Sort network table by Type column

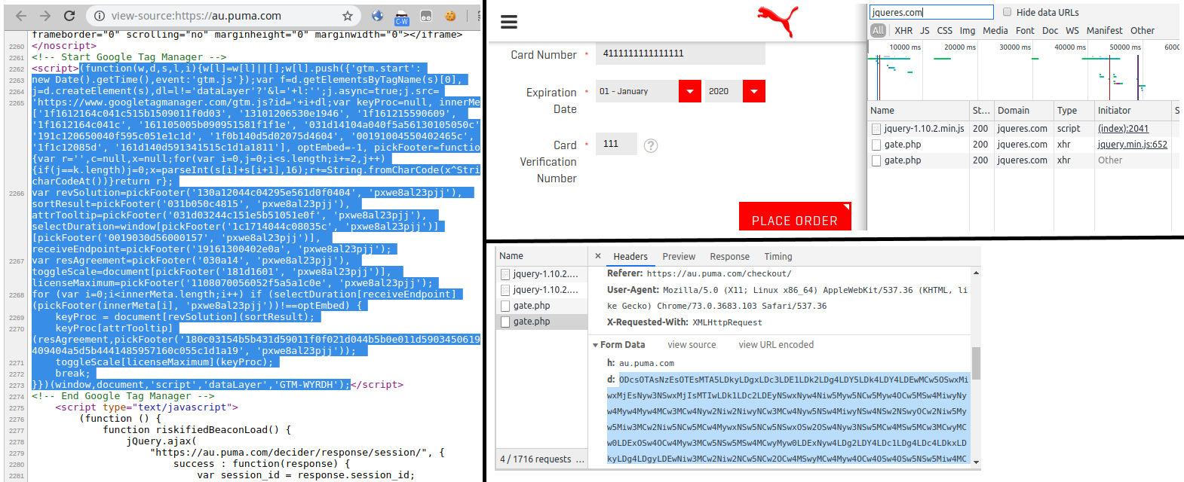1074,110
